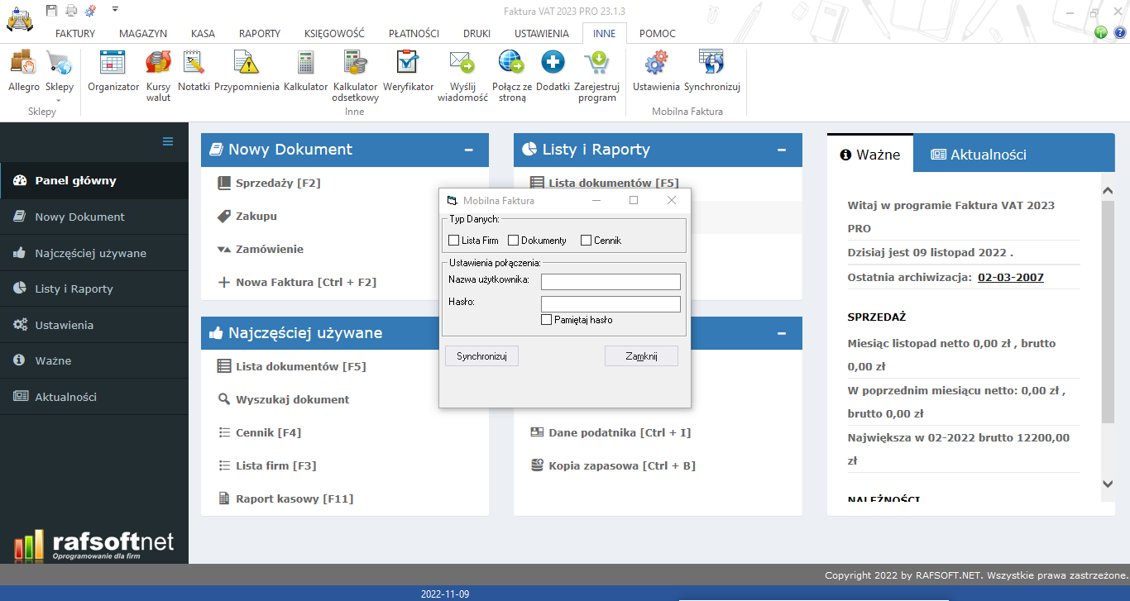Switch to the MAGAZYN ribbon tab
This screenshot has height=601, width=1130.
tap(143, 34)
